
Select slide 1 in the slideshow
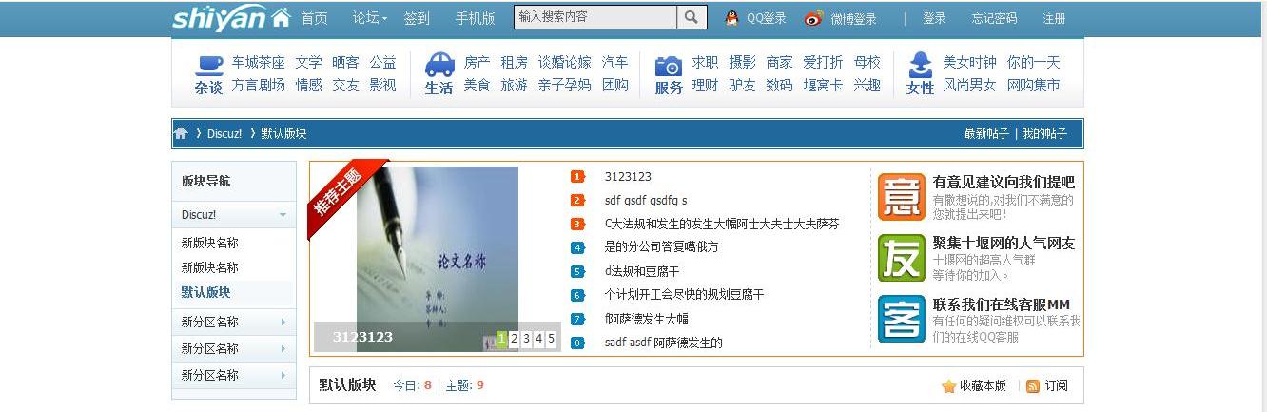click(501, 338)
